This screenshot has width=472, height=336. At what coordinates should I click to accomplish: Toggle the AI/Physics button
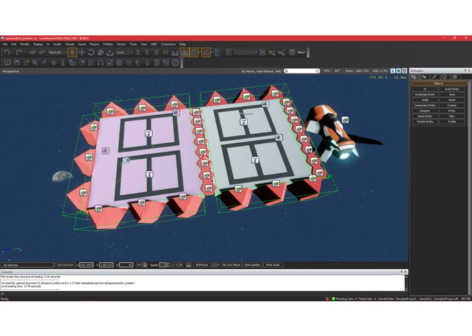point(202,265)
